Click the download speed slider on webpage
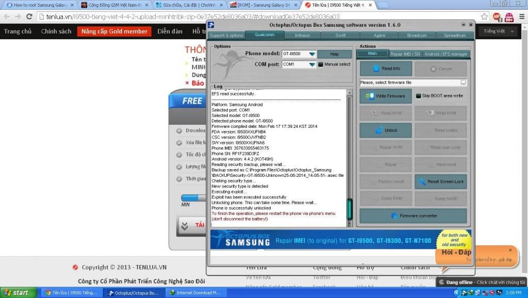The width and height of the screenshot is (528, 298). (x=193, y=197)
